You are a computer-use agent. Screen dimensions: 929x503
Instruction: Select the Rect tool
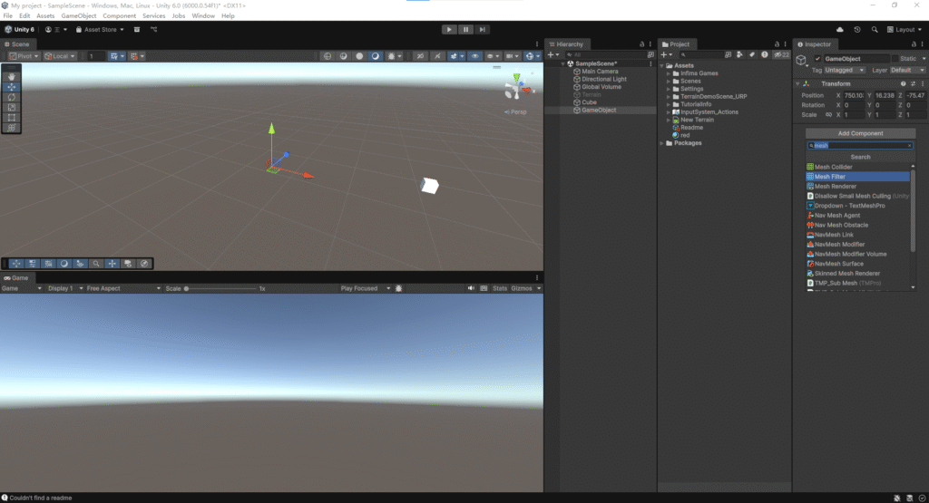pos(11,117)
